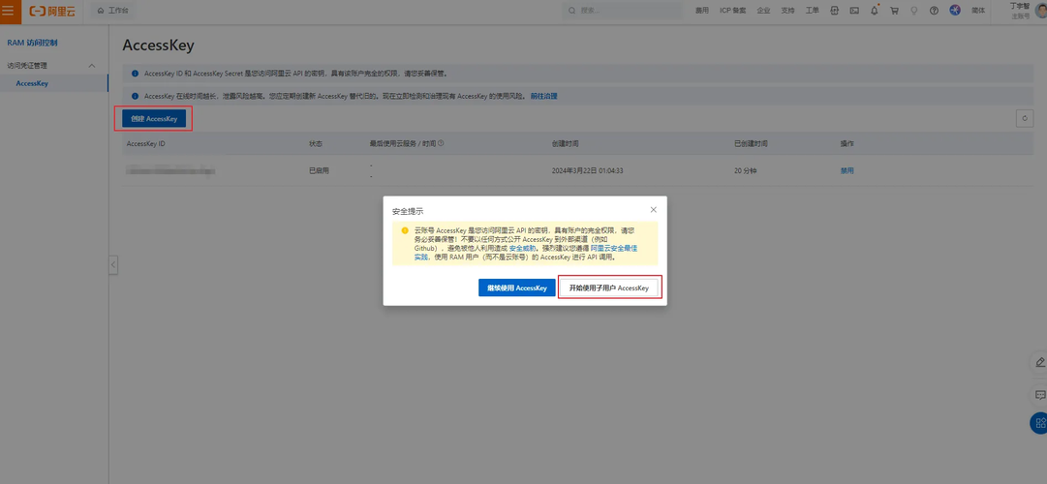This screenshot has height=484, width=1047.
Task: Open the shopping cart
Action: (x=894, y=11)
